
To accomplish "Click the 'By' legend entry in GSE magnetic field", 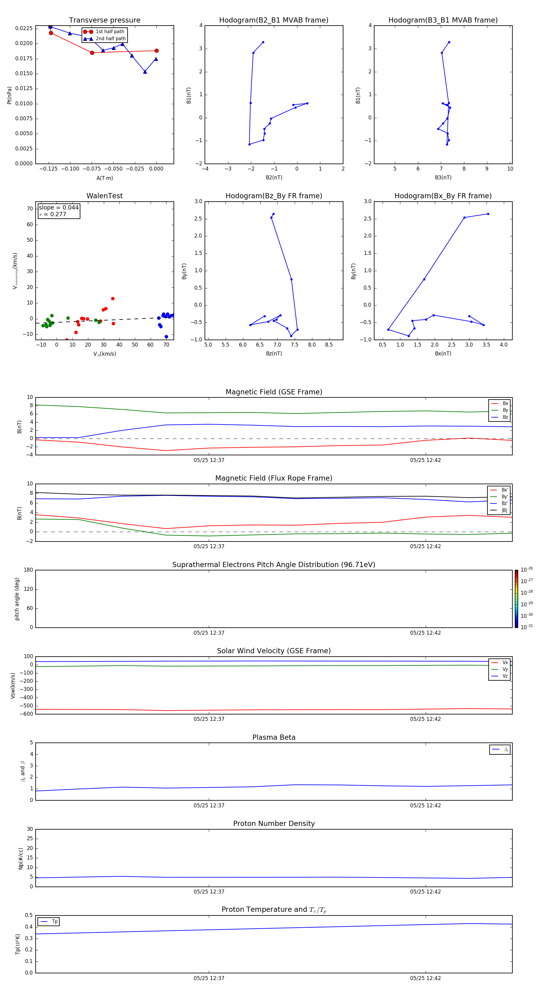I will pyautogui.click(x=500, y=410).
